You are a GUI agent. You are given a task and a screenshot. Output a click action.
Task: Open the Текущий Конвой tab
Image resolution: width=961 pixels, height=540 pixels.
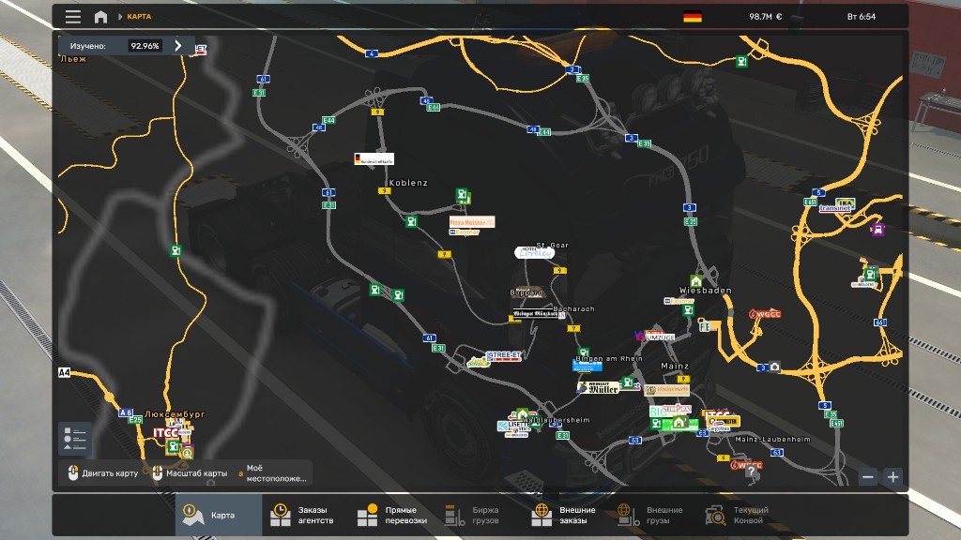coord(740,515)
